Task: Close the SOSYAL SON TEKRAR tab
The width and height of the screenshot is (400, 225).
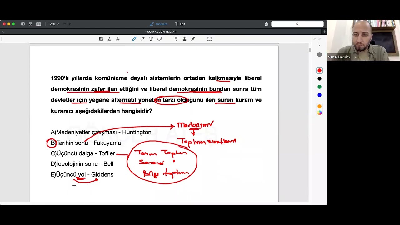Action: pyautogui.click(x=3, y=32)
